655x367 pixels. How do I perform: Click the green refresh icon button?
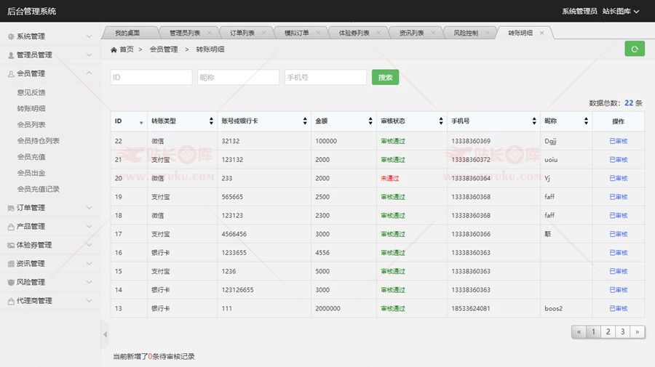tap(634, 49)
